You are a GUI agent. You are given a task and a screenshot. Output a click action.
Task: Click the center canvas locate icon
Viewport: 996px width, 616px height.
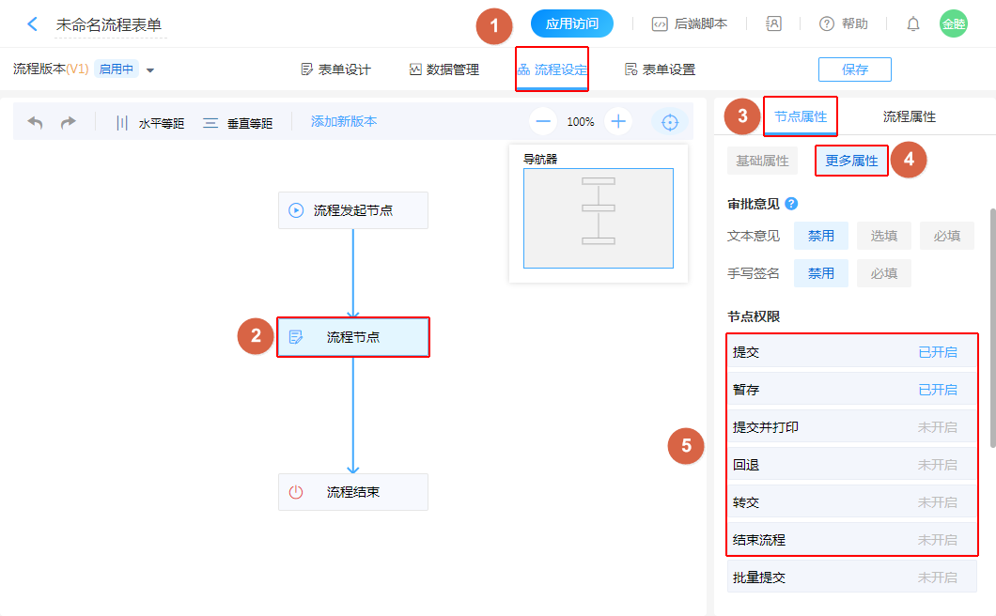click(x=670, y=122)
